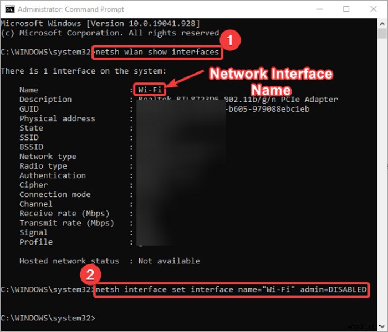Minimize the Command Prompt window
The width and height of the screenshot is (388, 332).
click(319, 9)
